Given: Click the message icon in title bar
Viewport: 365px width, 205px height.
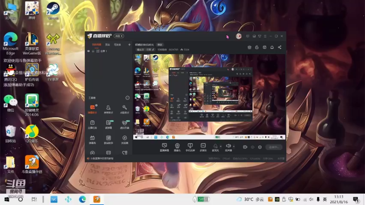Looking at the screenshot, I should tap(248, 36).
